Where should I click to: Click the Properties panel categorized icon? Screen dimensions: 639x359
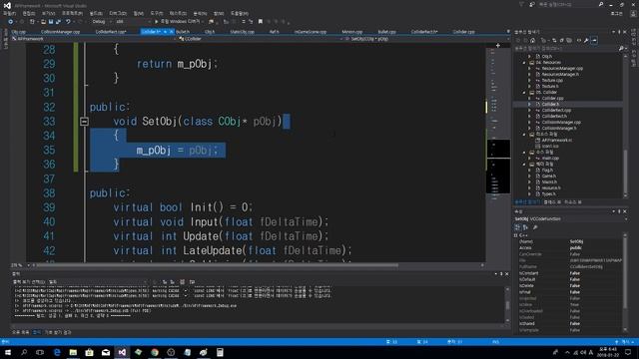click(517, 227)
